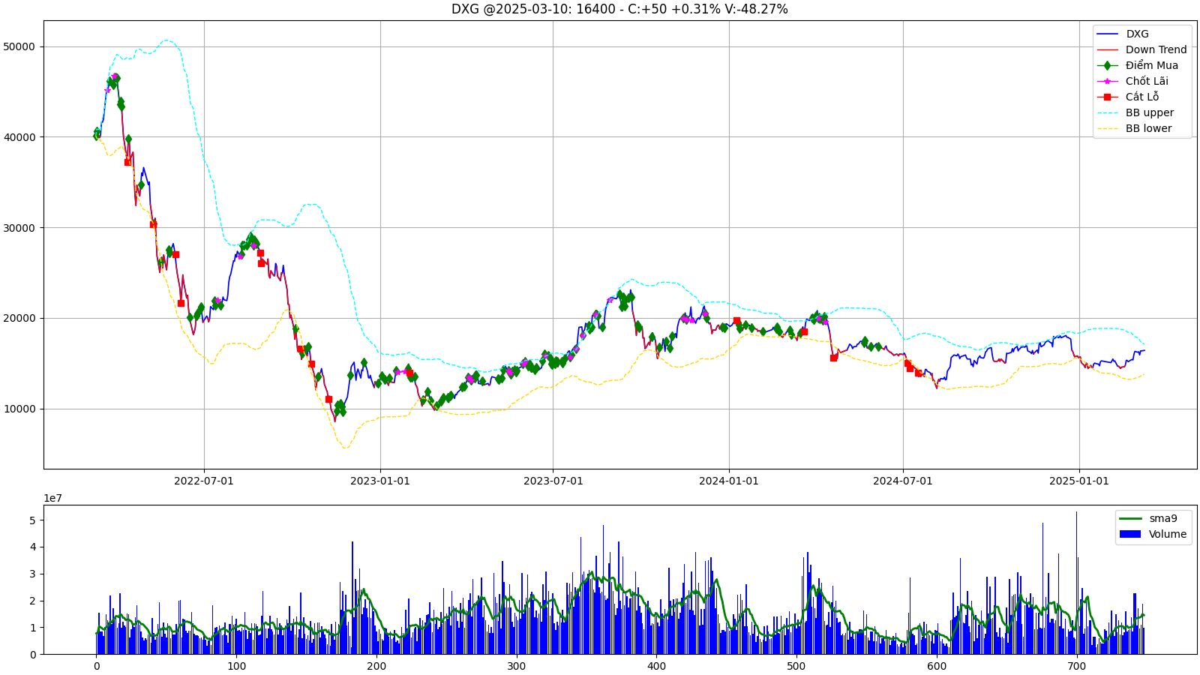The image size is (1200, 675).
Task: Click the 200 tick on volume x-axis
Action: (376, 666)
